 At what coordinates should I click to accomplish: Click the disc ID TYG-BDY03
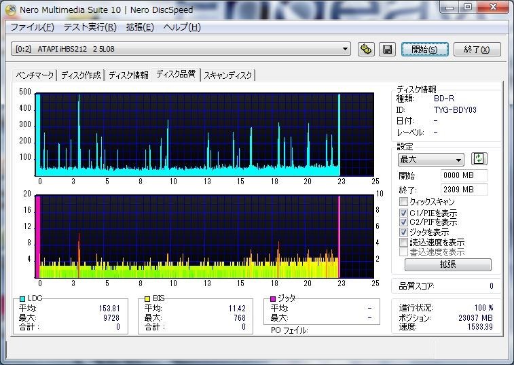pos(455,110)
